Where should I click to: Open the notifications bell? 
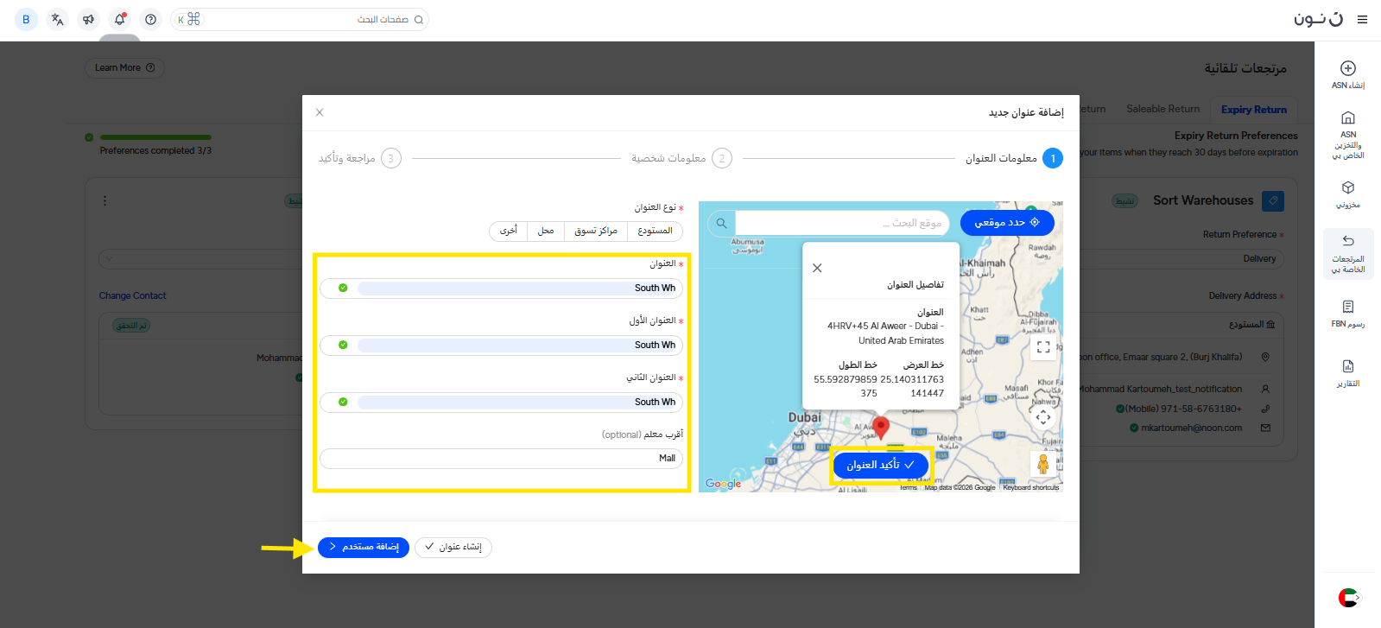[x=120, y=19]
